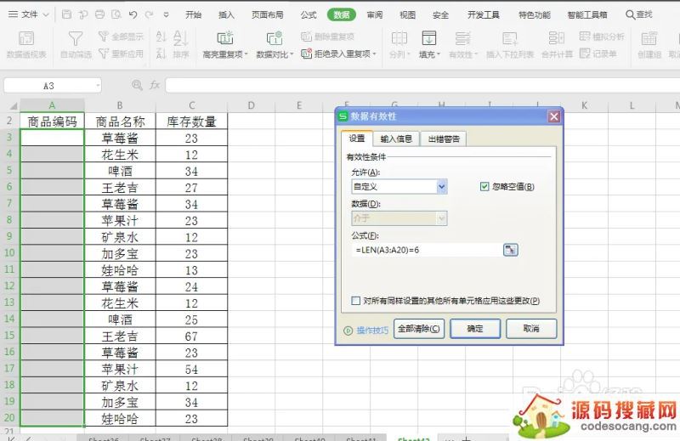Click the 数据对比 data compare icon

coord(274,38)
